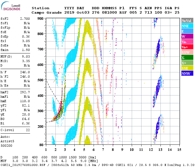Click the PPS value 100
The image size is (195, 167).
coord(158,13)
